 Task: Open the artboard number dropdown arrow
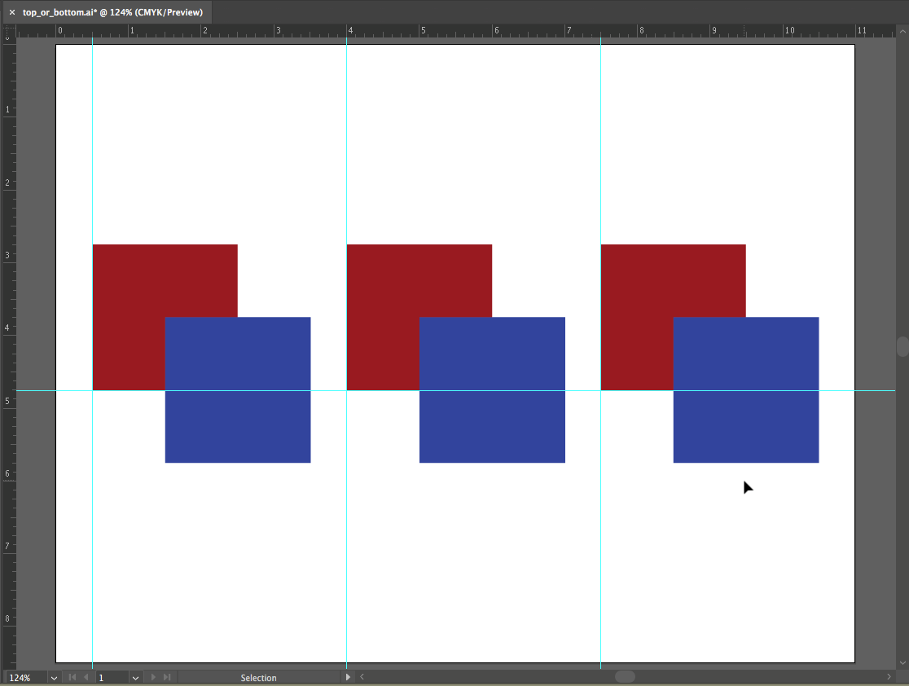click(x=135, y=678)
